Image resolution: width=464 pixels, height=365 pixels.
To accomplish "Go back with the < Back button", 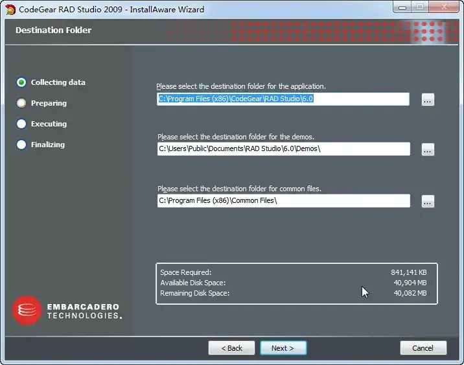I will [x=231, y=348].
